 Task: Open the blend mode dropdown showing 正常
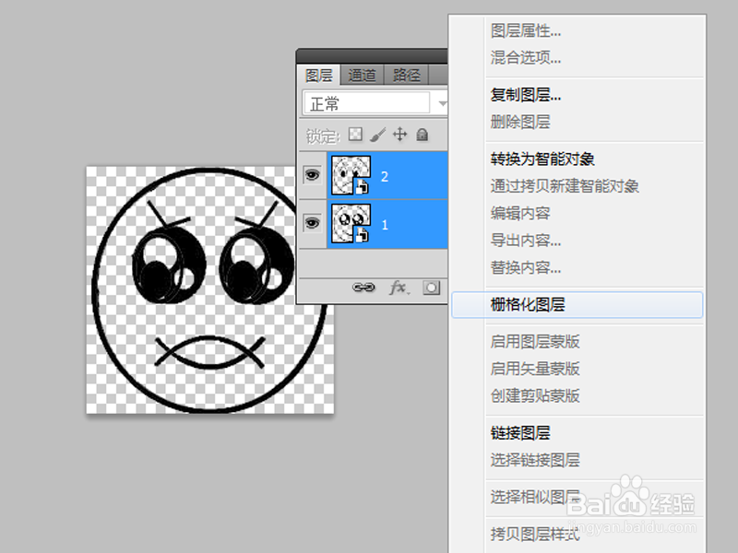coord(375,103)
